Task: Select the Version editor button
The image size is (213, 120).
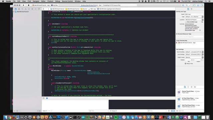Action: pyautogui.click(x=190, y=5)
